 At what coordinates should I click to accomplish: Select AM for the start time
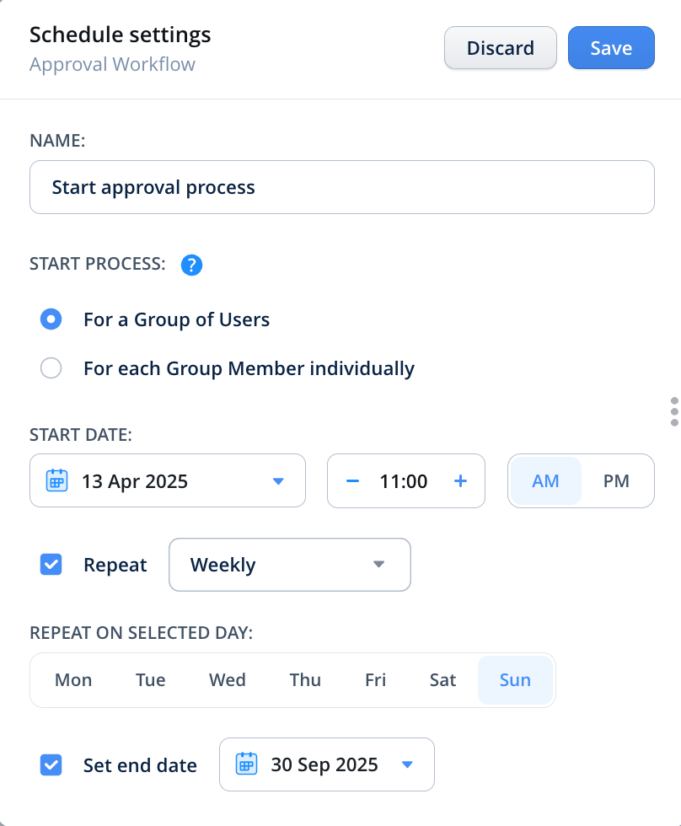545,481
